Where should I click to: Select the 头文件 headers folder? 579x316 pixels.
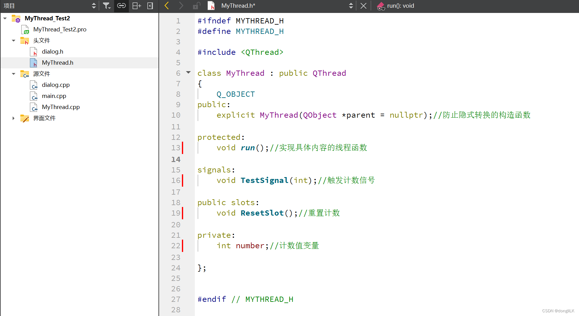(42, 41)
